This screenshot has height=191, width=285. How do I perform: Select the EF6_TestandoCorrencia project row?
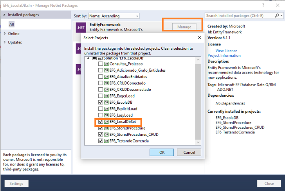(x=129, y=141)
